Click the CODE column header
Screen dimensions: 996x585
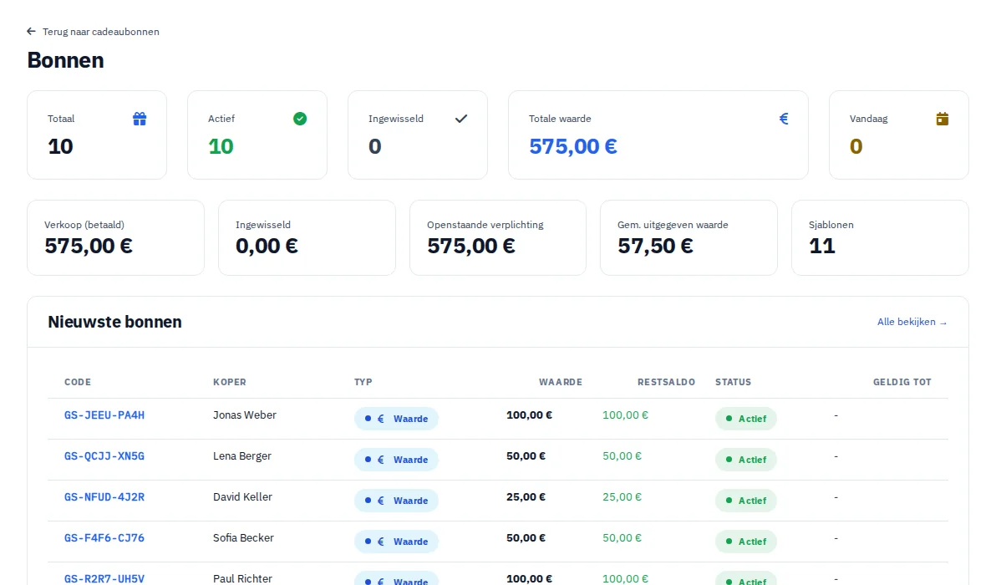[78, 382]
